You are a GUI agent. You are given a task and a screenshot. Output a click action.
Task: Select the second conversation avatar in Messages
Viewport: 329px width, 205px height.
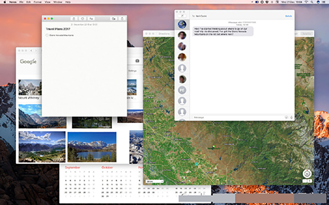(x=182, y=35)
